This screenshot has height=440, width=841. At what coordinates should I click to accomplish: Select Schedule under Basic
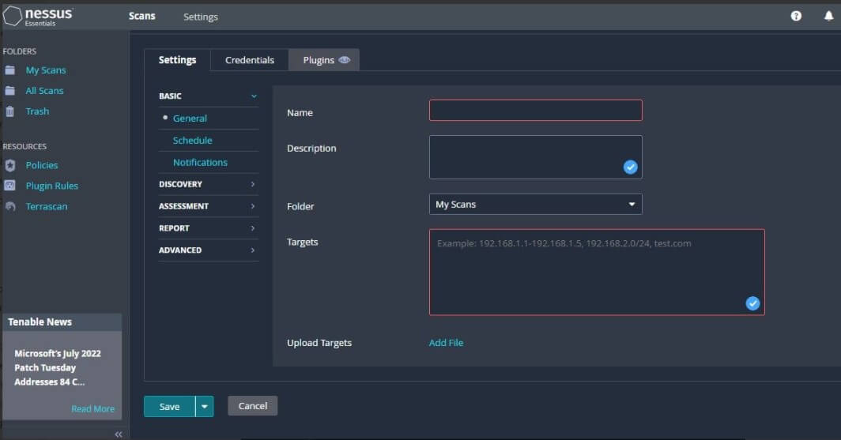pyautogui.click(x=193, y=141)
